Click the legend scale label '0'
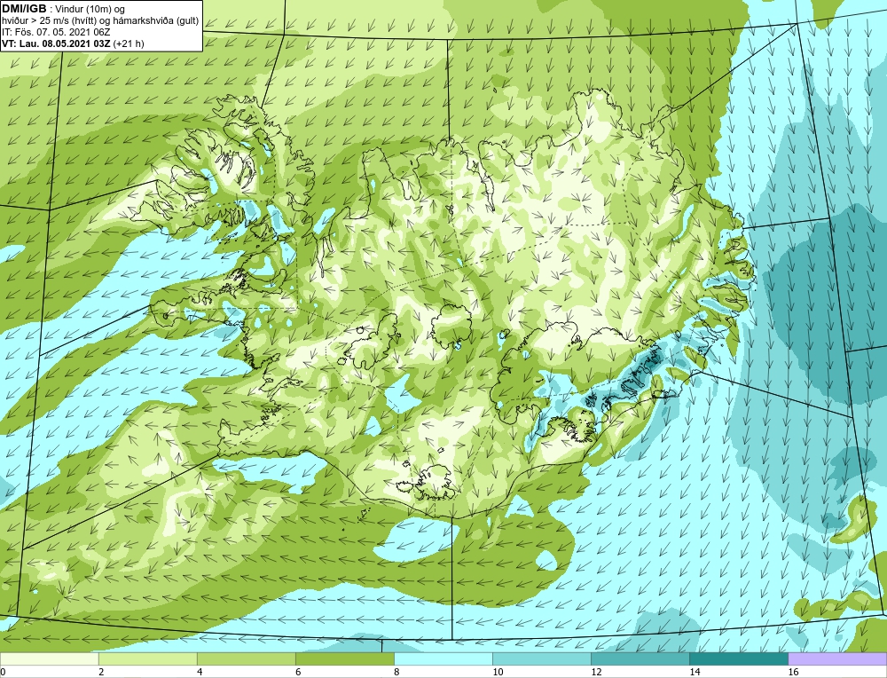Viewport: 887px width, 678px height. 3,672
